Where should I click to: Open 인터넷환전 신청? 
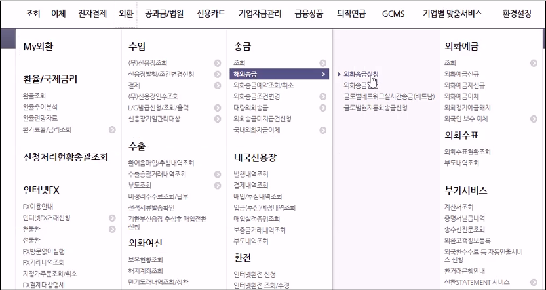pos(254,274)
